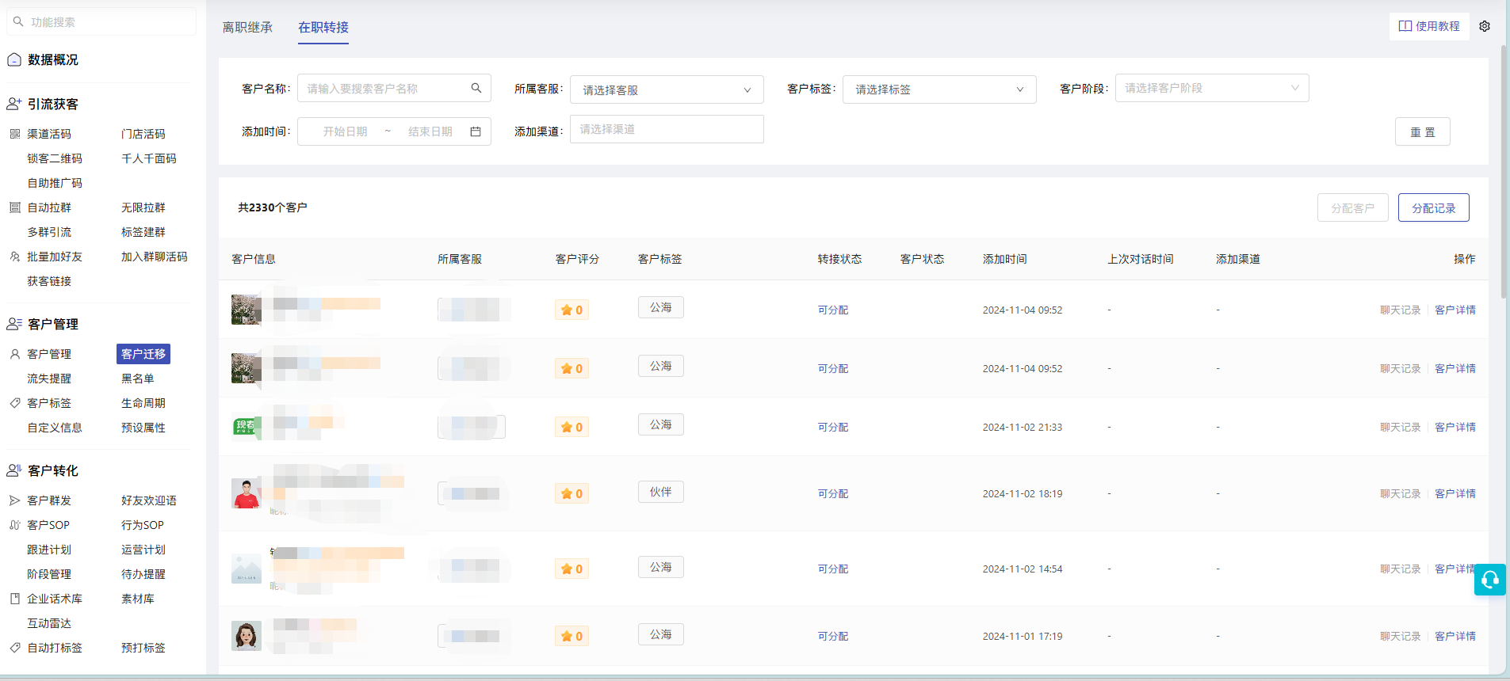The height and width of the screenshot is (681, 1510).
Task: Open 自动拉群 sidebar item
Action: (x=49, y=207)
